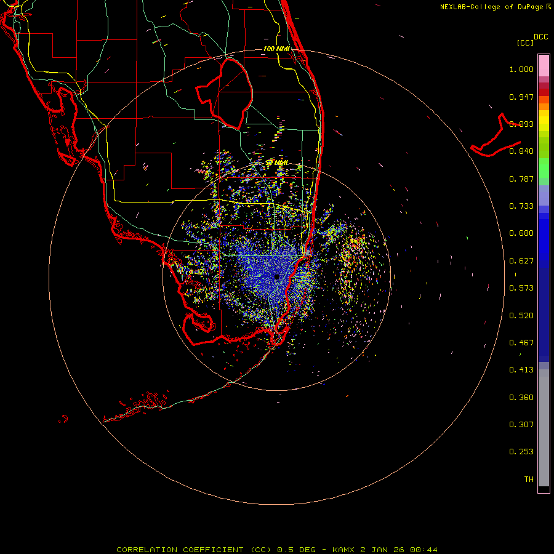The image size is (554, 554).
Task: Click the 50 NMI range ring label
Action: point(277,163)
